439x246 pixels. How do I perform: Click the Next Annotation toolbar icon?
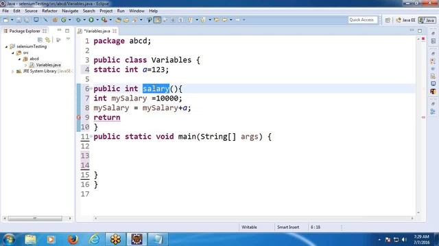click(x=191, y=20)
